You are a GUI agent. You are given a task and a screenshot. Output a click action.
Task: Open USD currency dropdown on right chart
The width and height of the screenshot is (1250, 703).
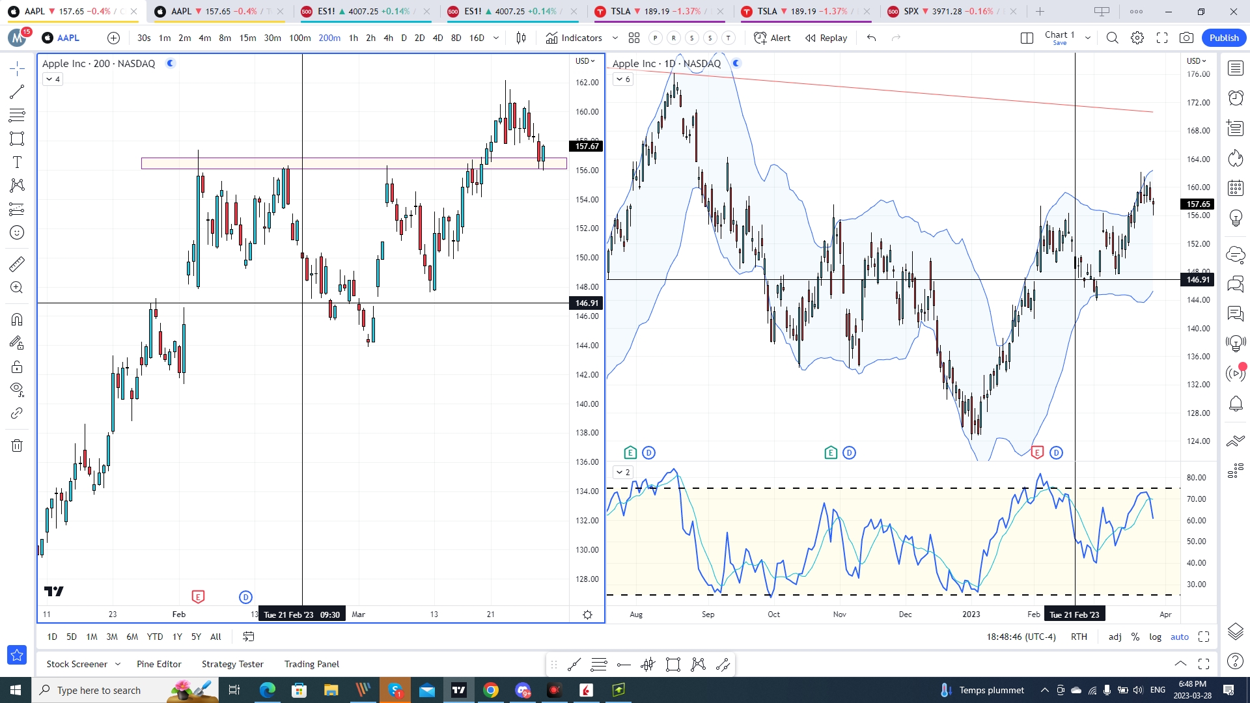1197,61
